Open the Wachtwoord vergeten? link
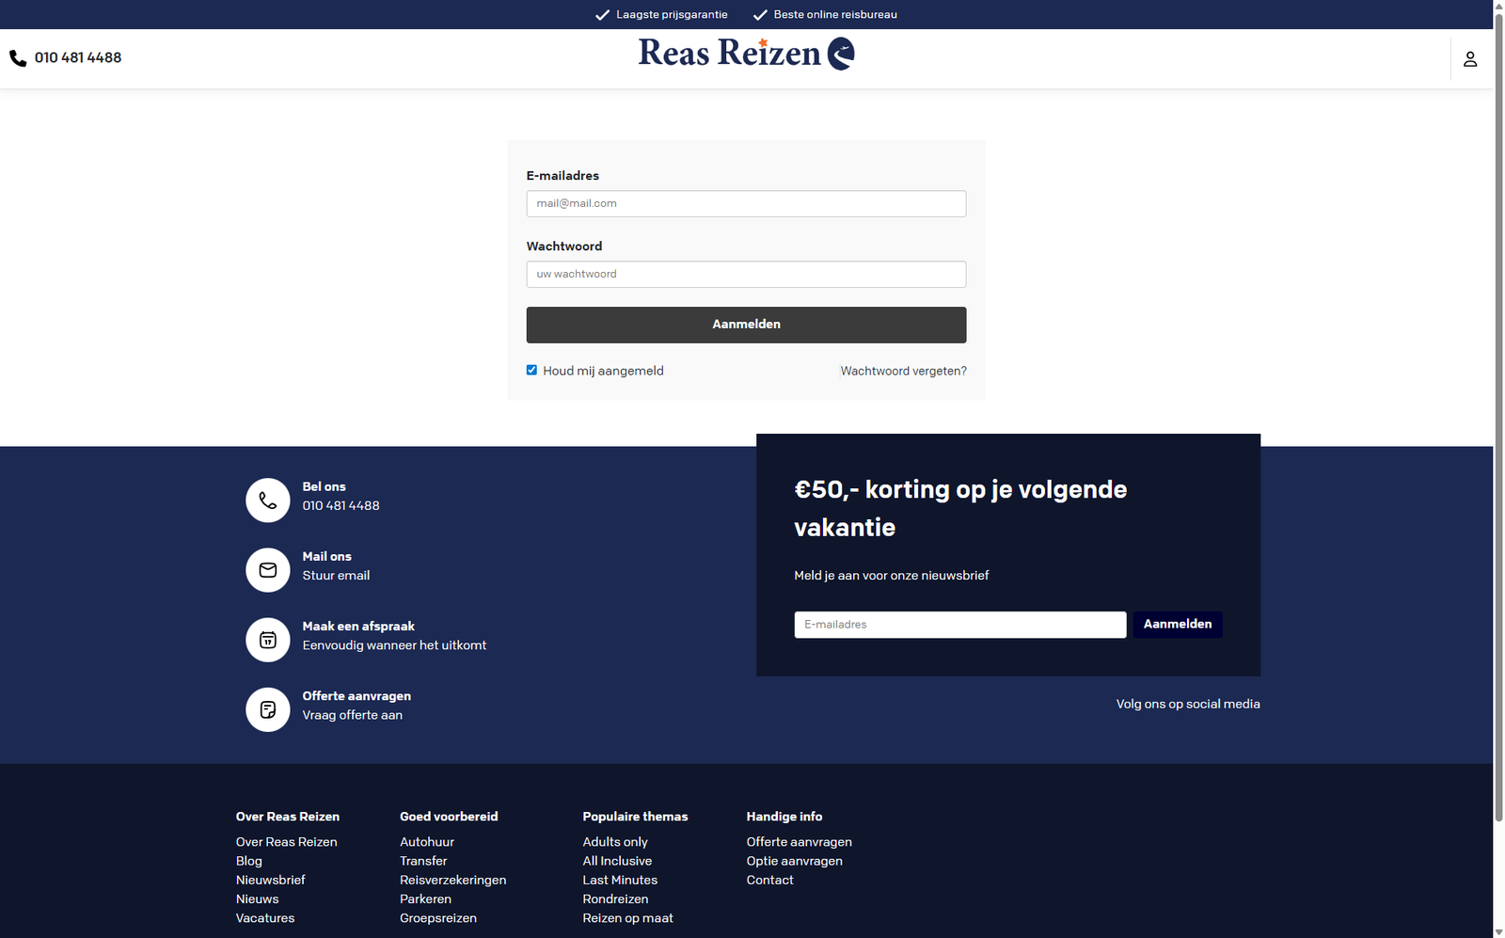This screenshot has width=1505, height=938. pos(903,372)
